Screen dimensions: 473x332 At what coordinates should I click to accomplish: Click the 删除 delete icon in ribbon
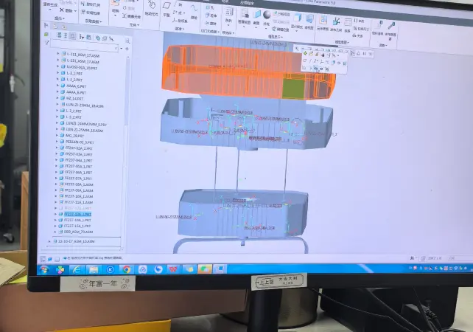point(62,10)
